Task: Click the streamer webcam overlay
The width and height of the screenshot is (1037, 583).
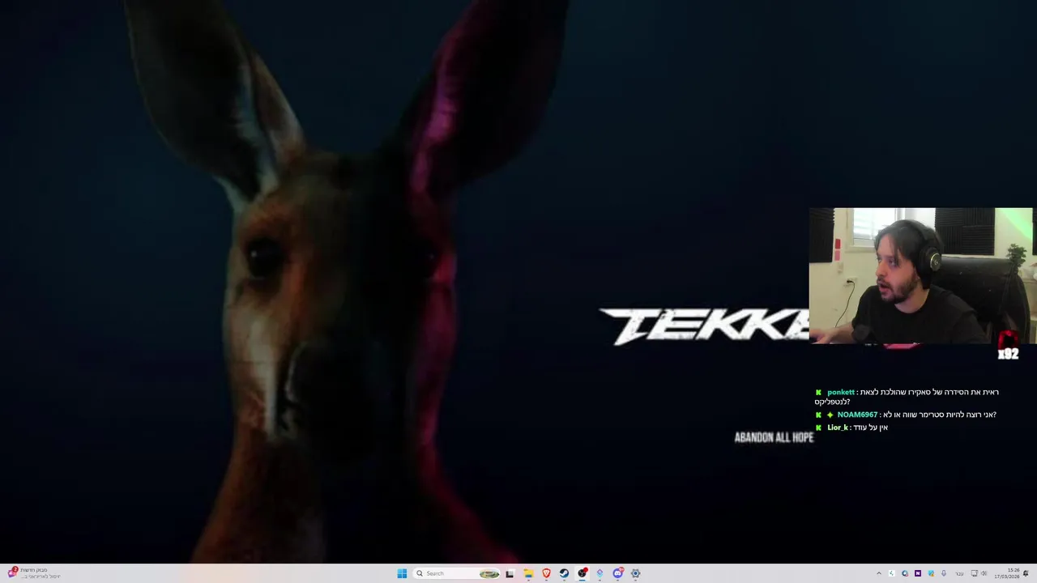Action: [921, 276]
